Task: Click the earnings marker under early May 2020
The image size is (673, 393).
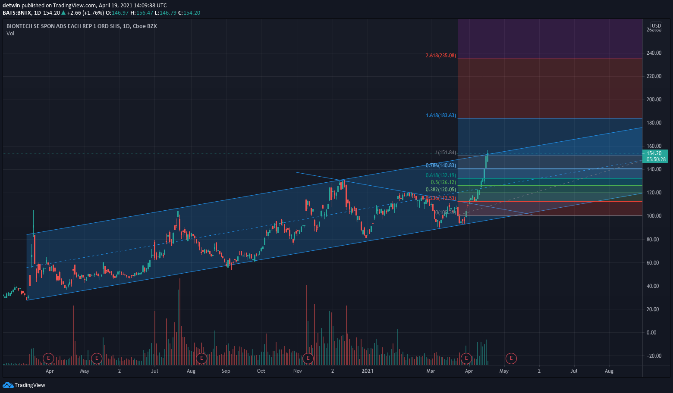Action: [96, 358]
